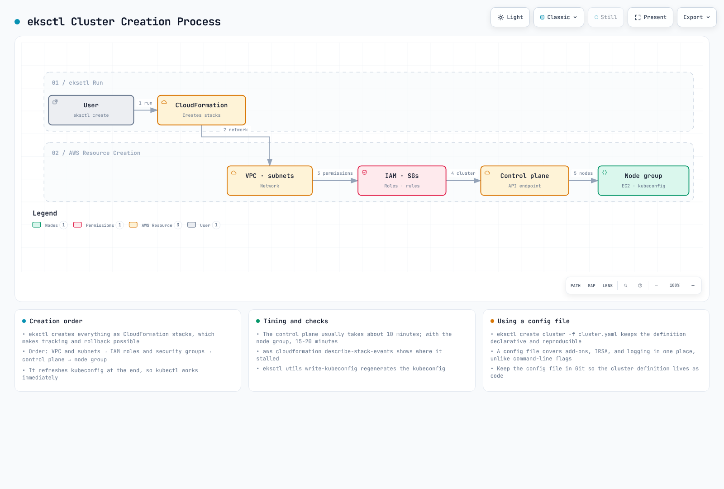724x489 pixels.
Task: Click the search magnifier icon in canvas toolbar
Action: [625, 286]
